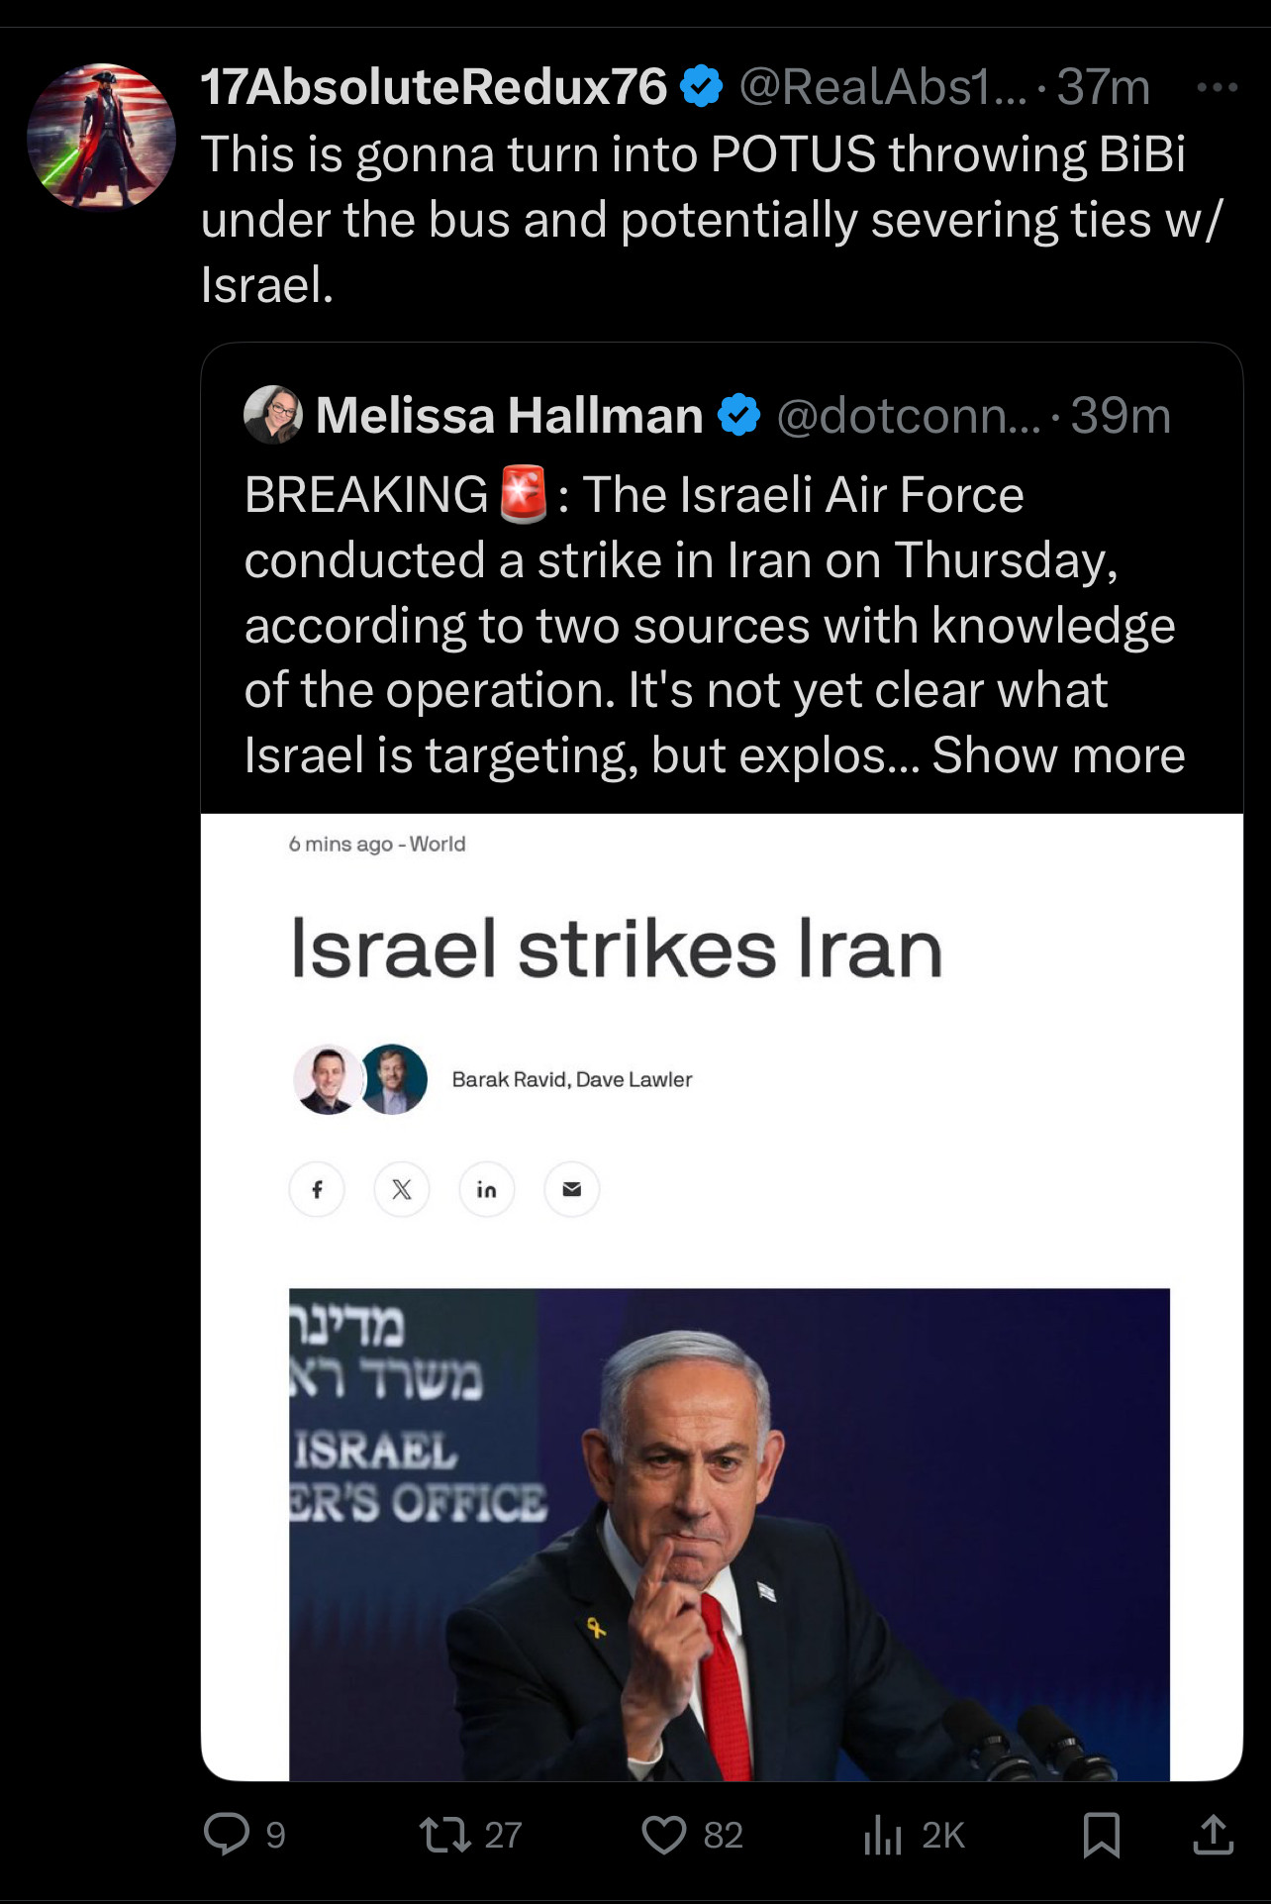Image resolution: width=1271 pixels, height=1904 pixels.
Task: Expand quoted tweet with Show more
Action: pos(1058,754)
